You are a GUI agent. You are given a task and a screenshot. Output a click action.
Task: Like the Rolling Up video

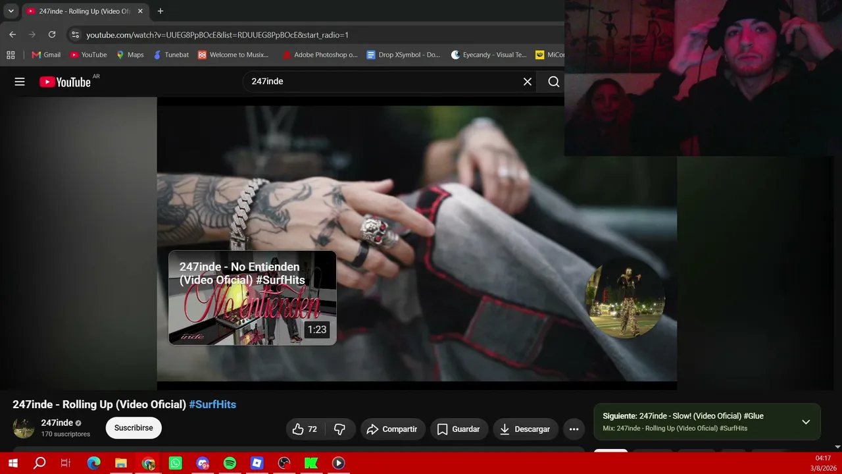point(305,429)
